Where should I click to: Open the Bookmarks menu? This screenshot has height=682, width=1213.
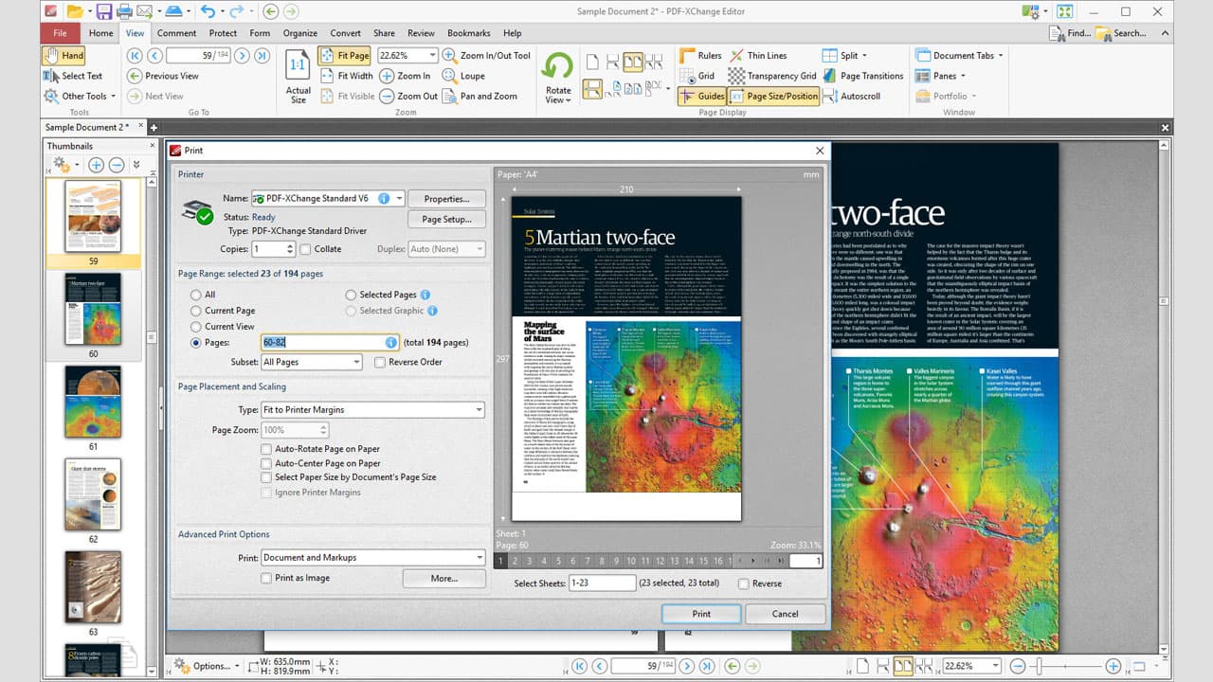tap(468, 32)
